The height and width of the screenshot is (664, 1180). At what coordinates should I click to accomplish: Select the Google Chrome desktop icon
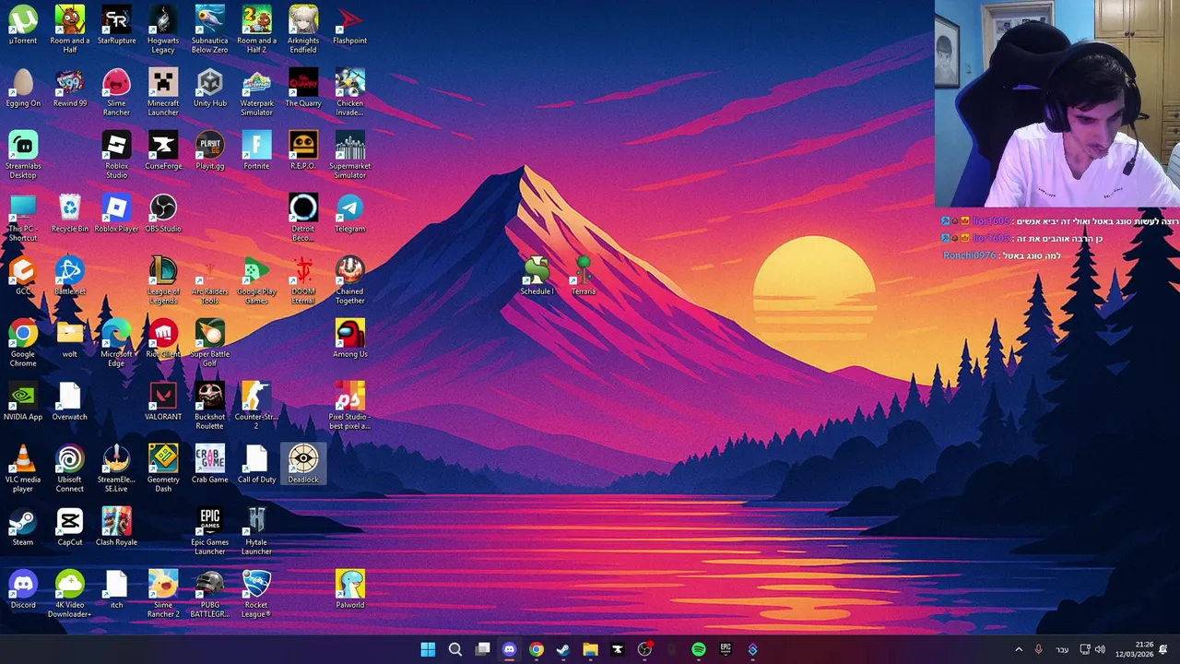(23, 343)
